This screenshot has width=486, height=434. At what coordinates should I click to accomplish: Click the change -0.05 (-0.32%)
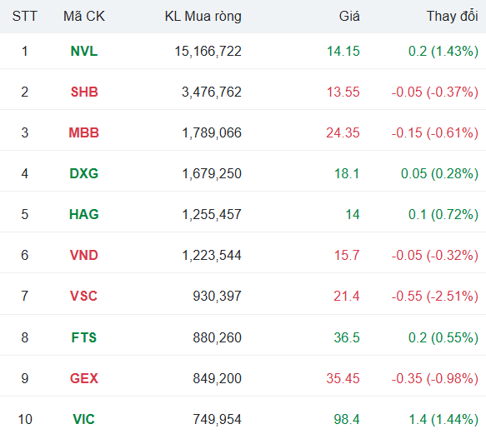coord(435,256)
